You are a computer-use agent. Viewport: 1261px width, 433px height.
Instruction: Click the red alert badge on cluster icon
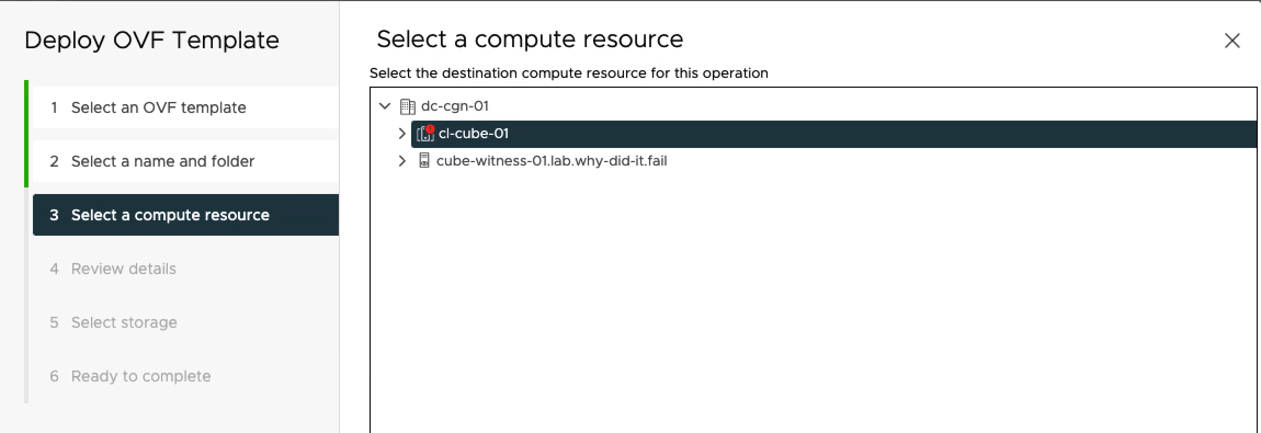[x=430, y=129]
